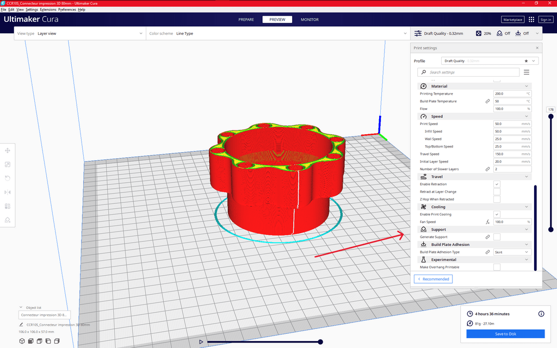Image resolution: width=557 pixels, height=348 pixels.
Task: Open the Extensions menu
Action: (48, 10)
